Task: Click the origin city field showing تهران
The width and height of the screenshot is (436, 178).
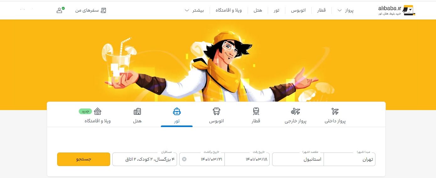Action: point(349,159)
